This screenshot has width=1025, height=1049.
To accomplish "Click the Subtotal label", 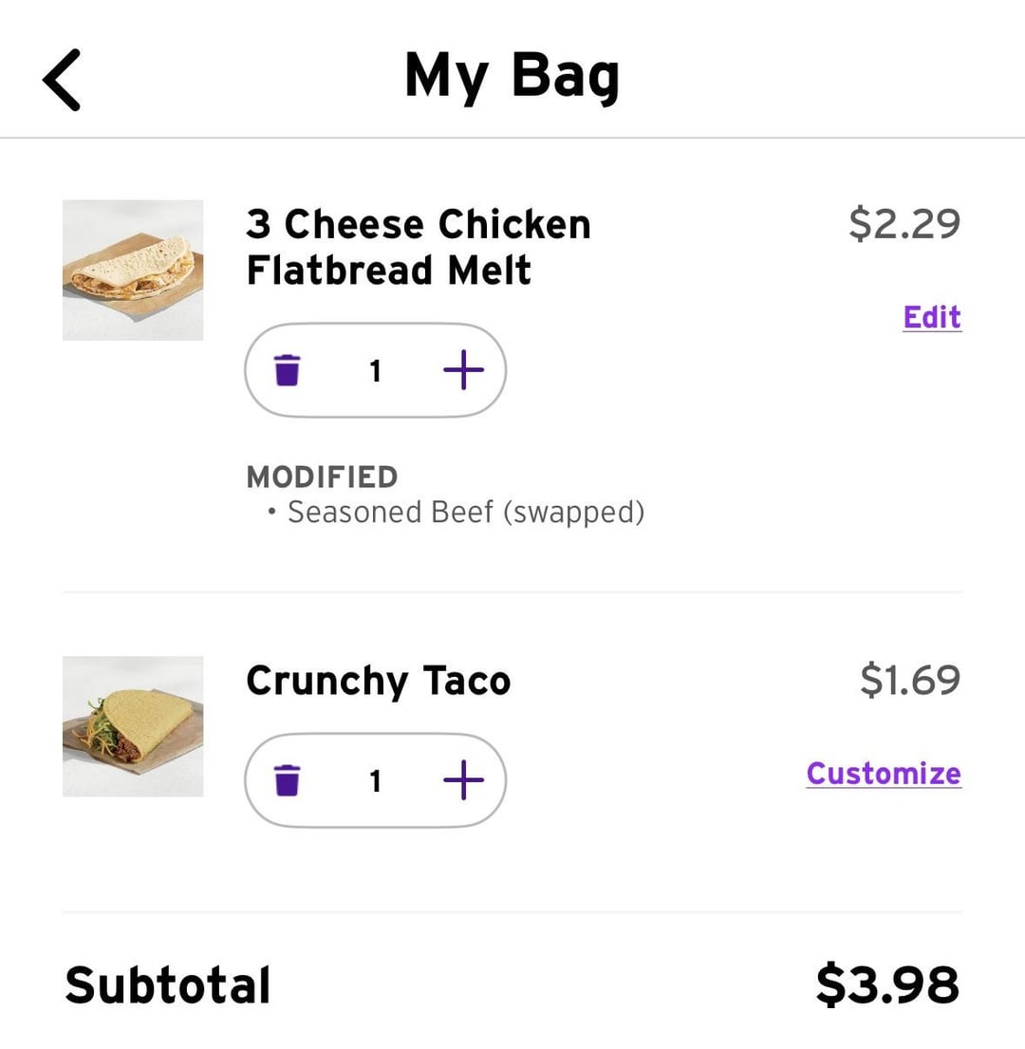I will click(x=168, y=984).
